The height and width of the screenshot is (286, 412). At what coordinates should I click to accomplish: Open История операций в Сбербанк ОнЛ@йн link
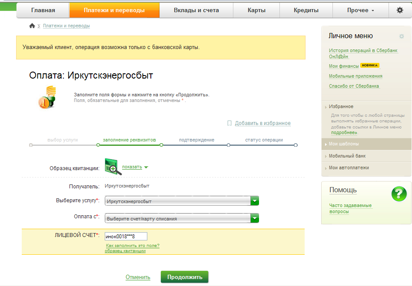[x=363, y=53]
